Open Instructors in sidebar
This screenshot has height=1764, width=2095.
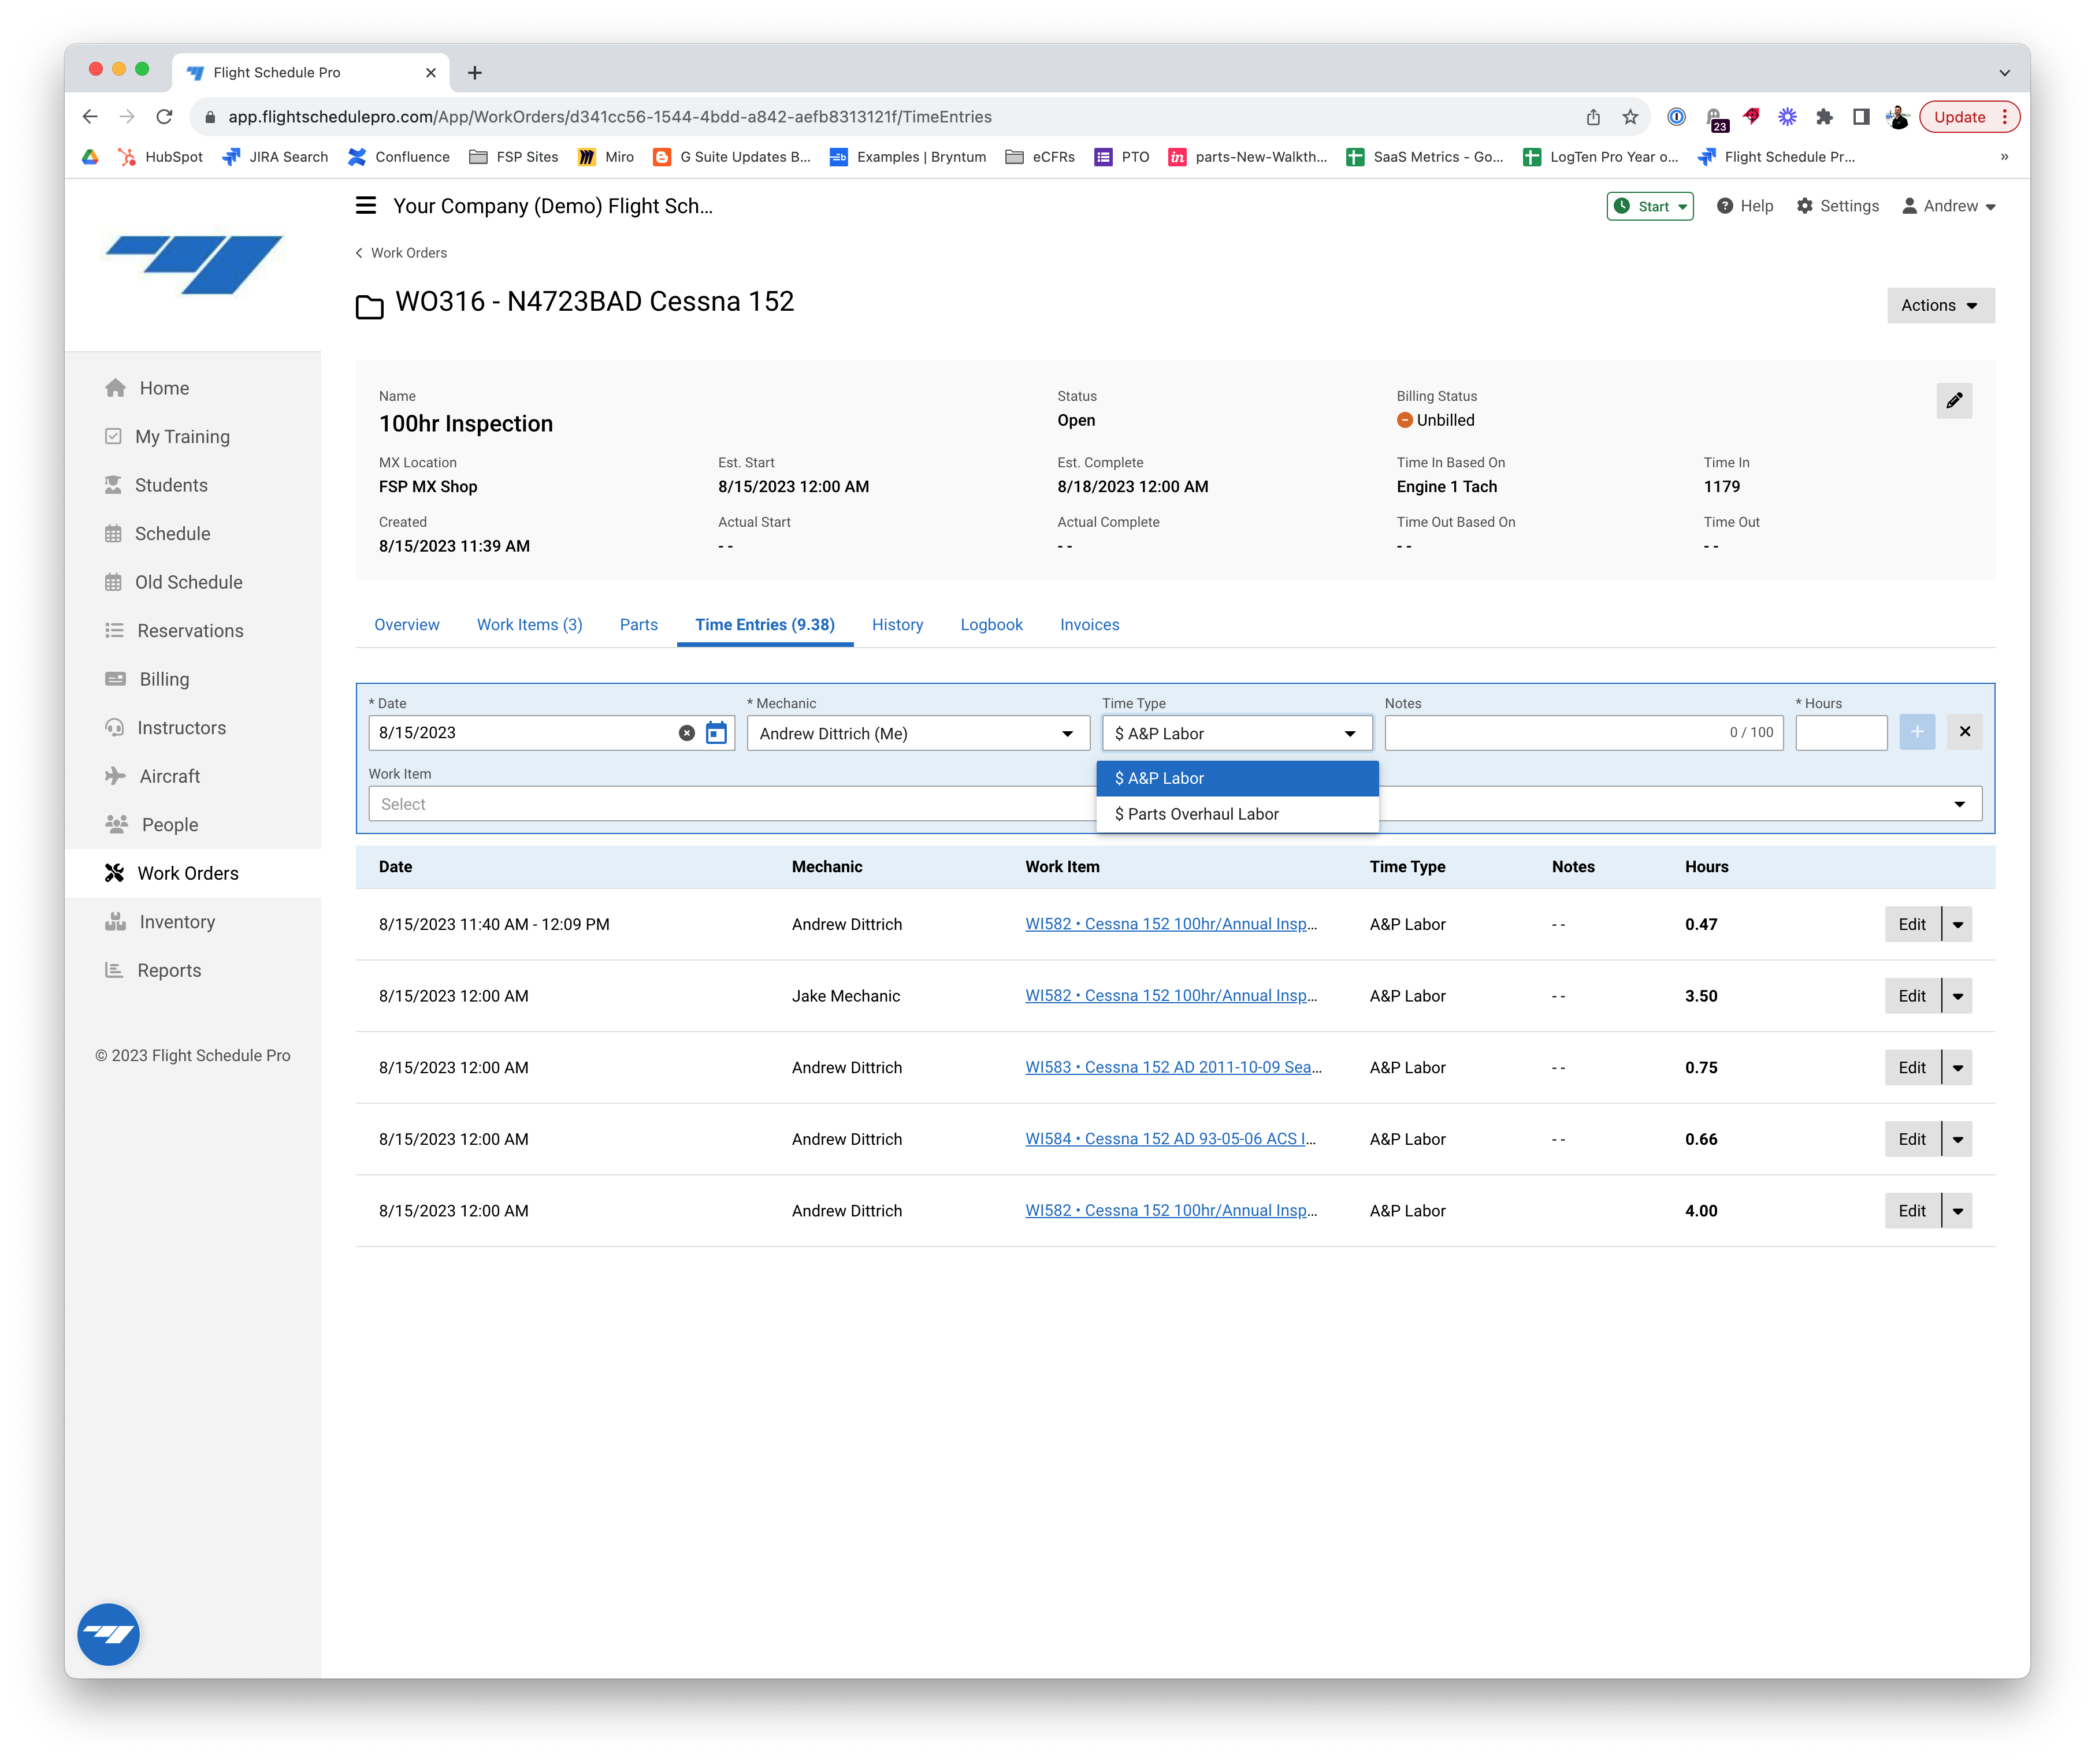pyautogui.click(x=166, y=727)
